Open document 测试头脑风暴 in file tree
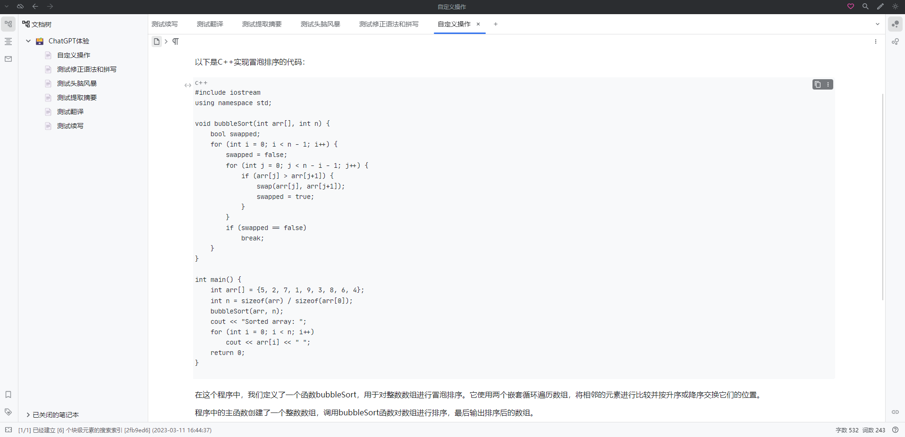The image size is (905, 437). (x=77, y=83)
